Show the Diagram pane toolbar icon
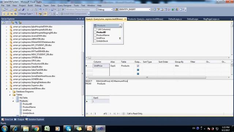The height and width of the screenshot is (132, 234). tap(4, 14)
